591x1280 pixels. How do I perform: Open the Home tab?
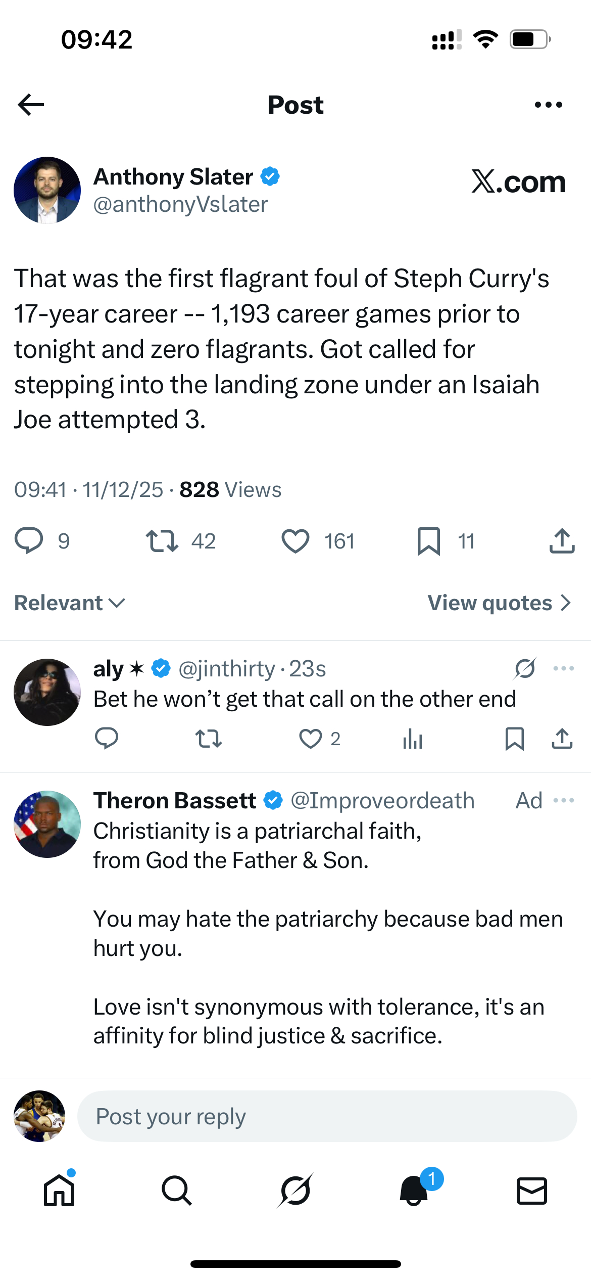(x=59, y=1191)
